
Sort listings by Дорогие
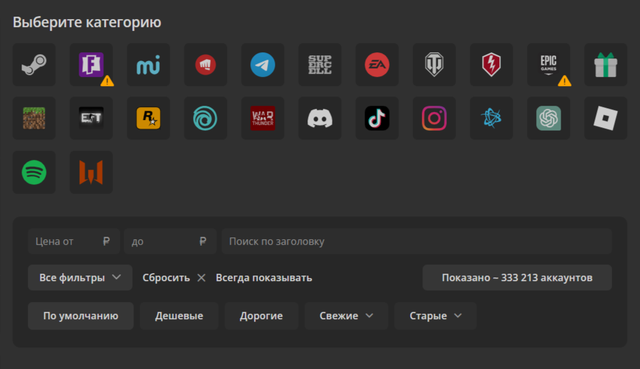pyautogui.click(x=261, y=315)
